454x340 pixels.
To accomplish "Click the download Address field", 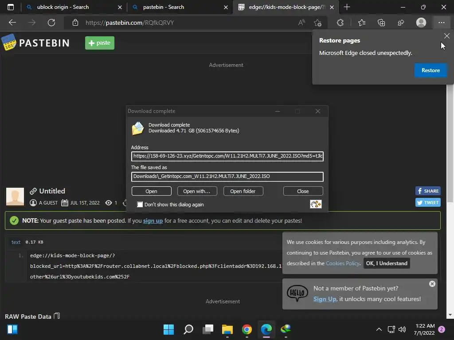I will tap(227, 156).
